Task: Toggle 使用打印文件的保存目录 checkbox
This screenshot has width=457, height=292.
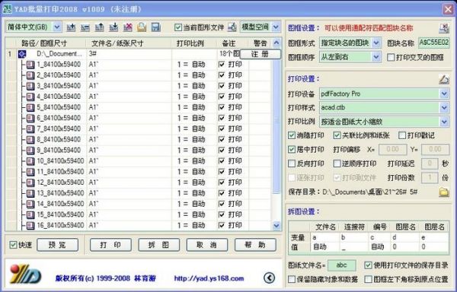Action: click(x=368, y=265)
